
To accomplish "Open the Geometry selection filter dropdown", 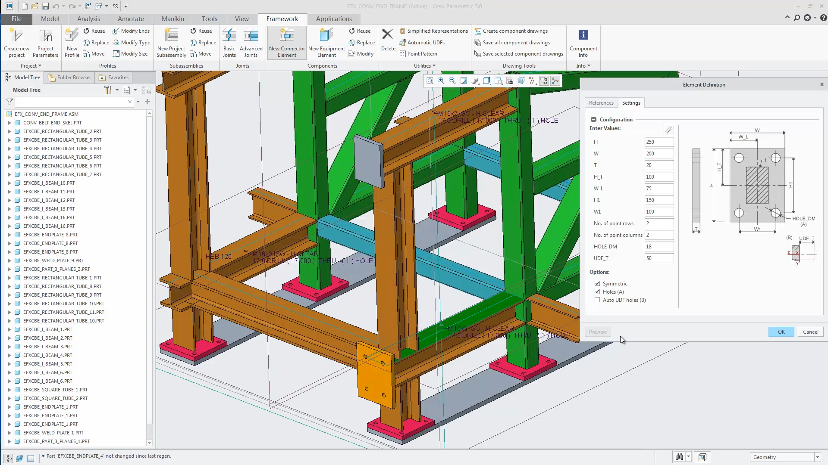I will [x=817, y=457].
